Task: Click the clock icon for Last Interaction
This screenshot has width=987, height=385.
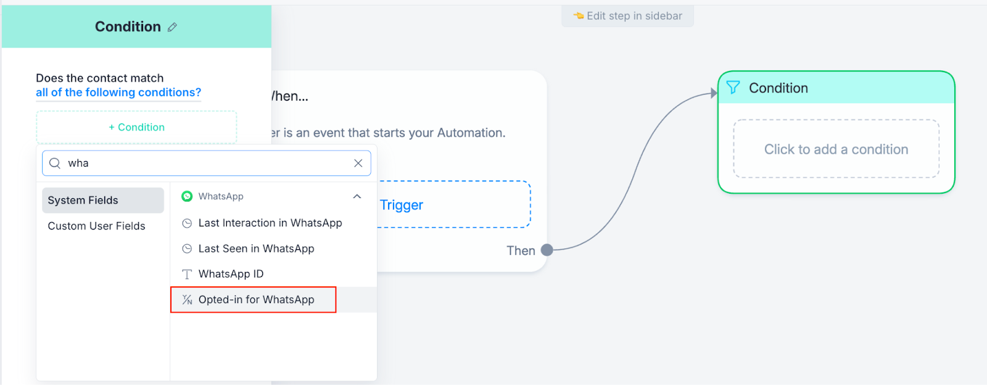Action: tap(187, 223)
